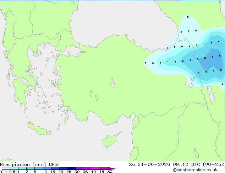Select the date text 'Su 21-06-2026'

click(149, 165)
